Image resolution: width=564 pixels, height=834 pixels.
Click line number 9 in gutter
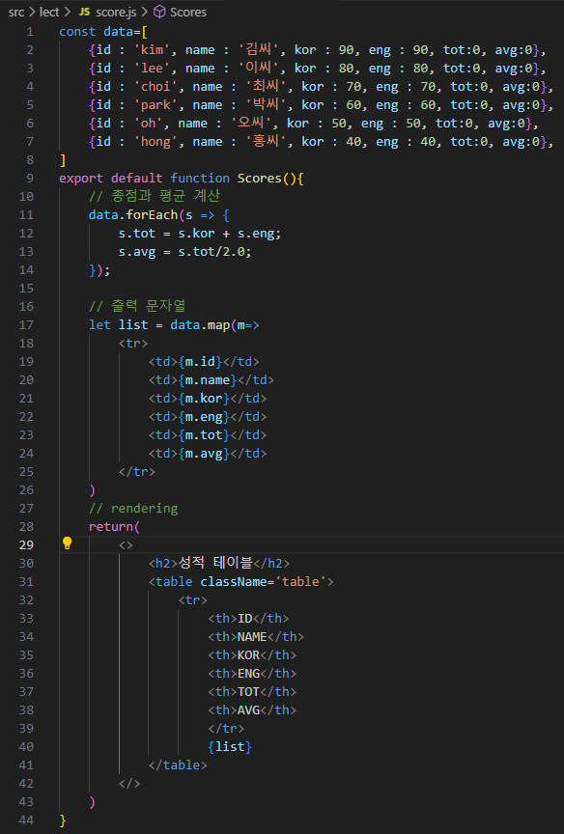30,179
